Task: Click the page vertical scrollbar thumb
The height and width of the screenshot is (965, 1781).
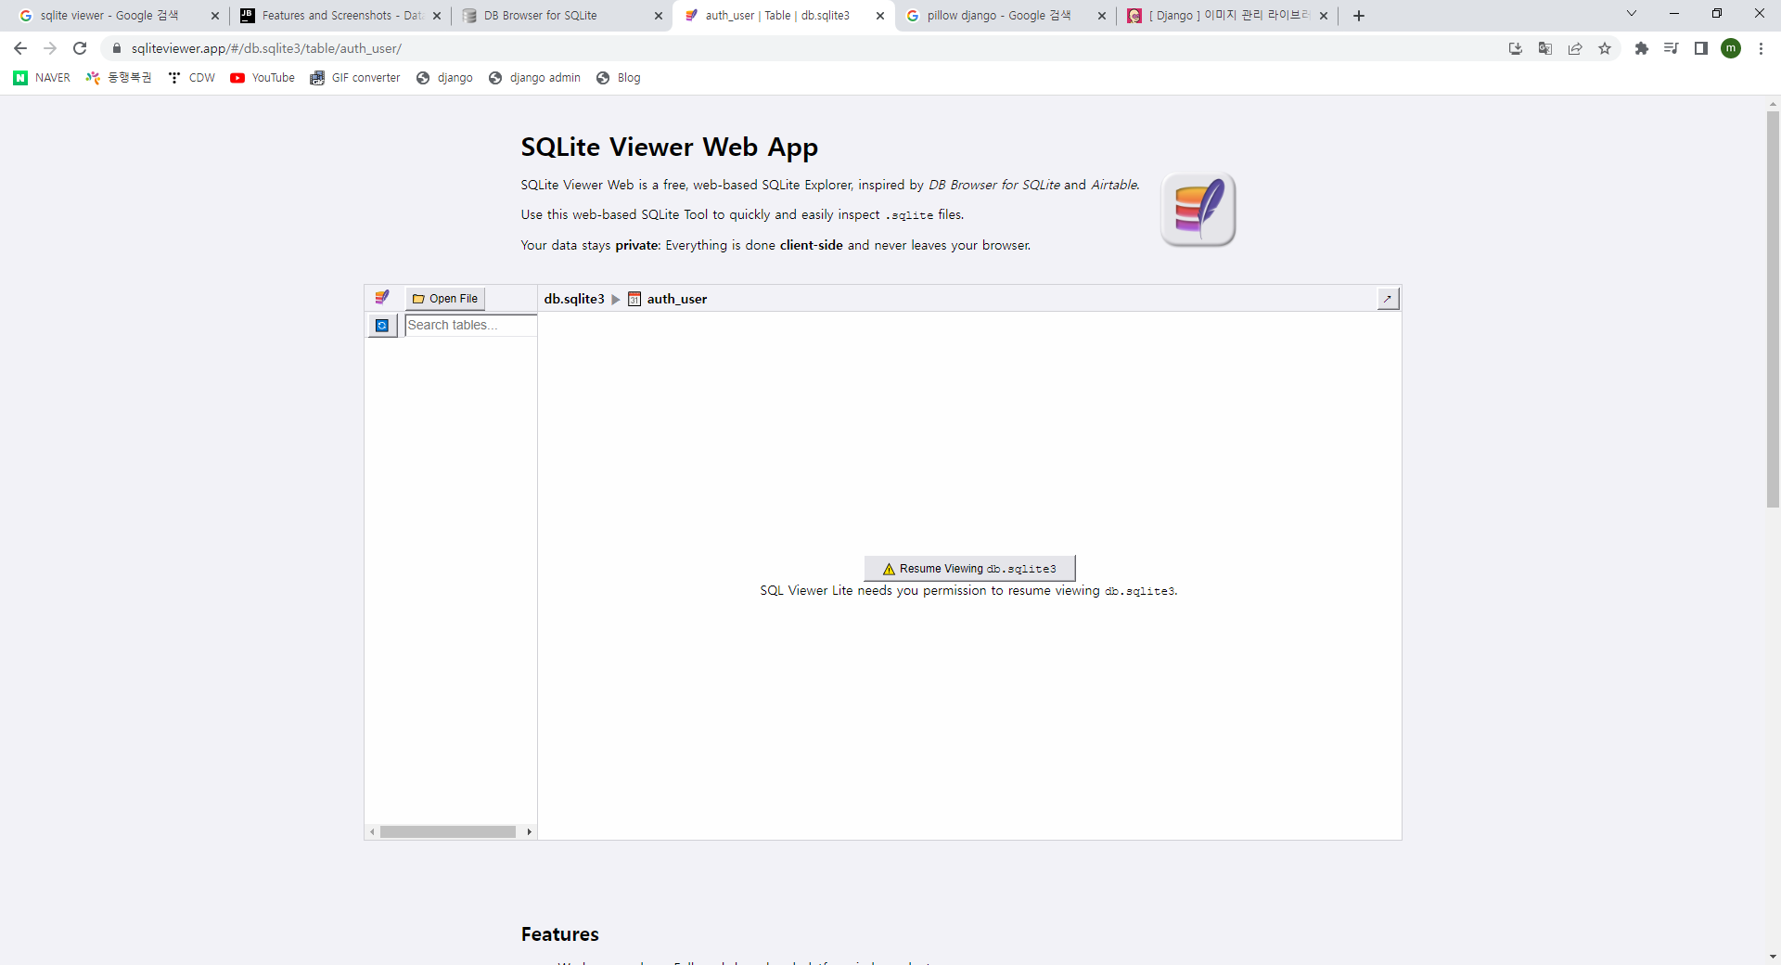Action: tap(1773, 310)
